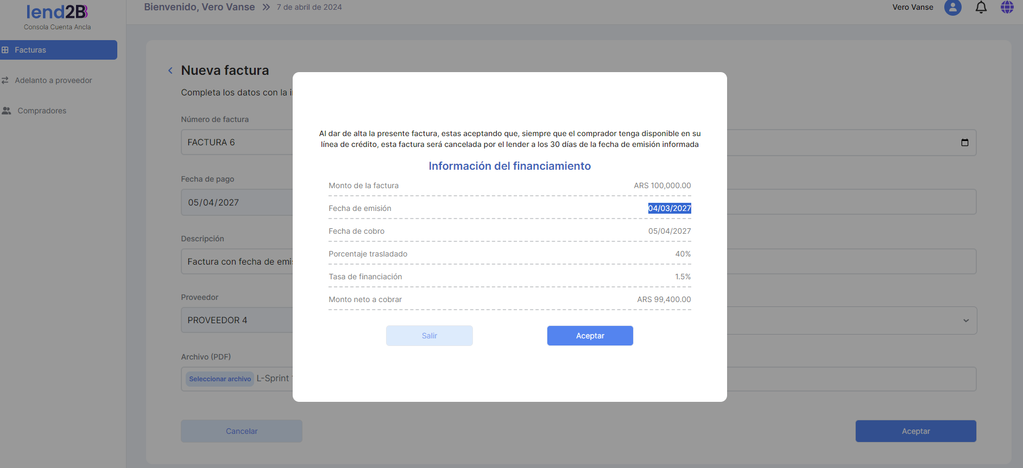The height and width of the screenshot is (468, 1023).
Task: Click the back arrow beside Nueva factura
Action: point(171,70)
